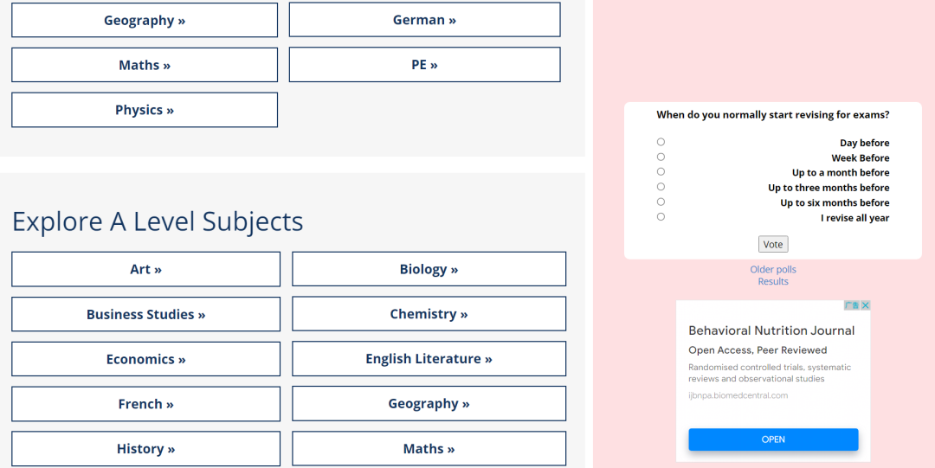This screenshot has width=935, height=468.
Task: Open the A Level Biology subject
Action: click(429, 269)
